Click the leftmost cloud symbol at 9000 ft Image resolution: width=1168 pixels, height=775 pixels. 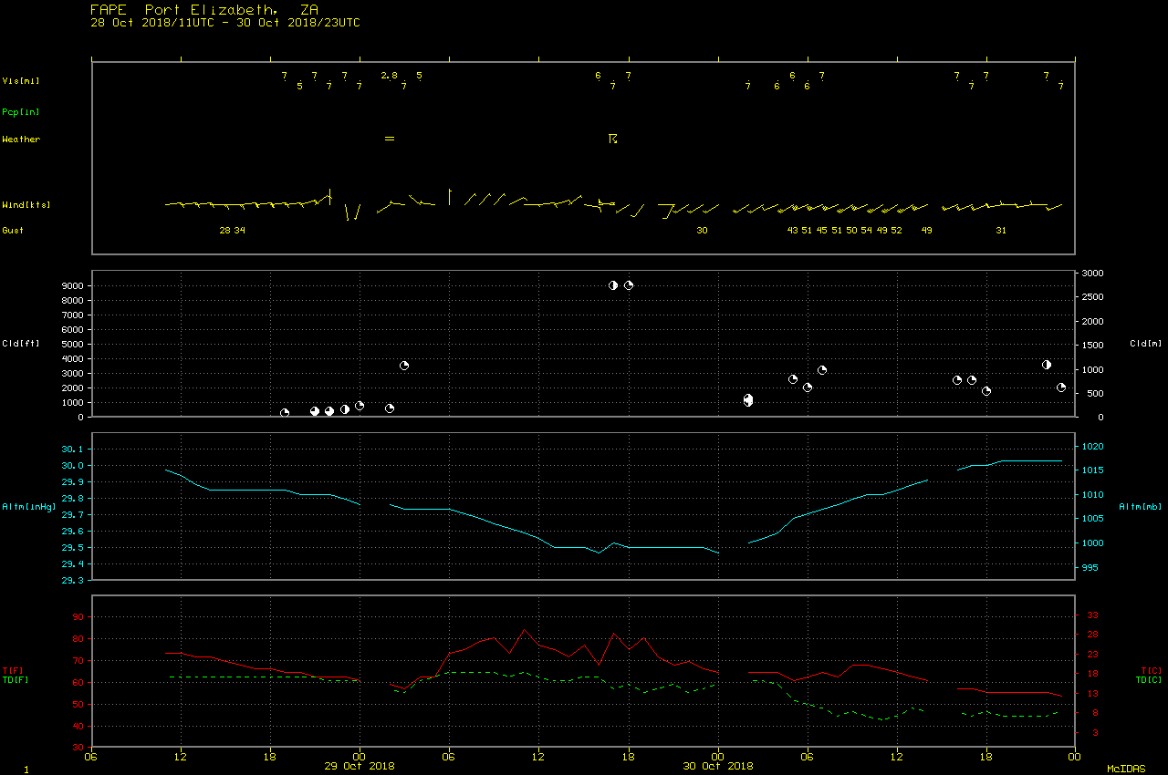(x=613, y=285)
